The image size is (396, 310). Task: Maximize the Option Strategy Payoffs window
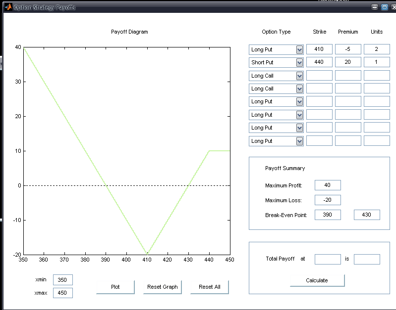tap(385, 7)
